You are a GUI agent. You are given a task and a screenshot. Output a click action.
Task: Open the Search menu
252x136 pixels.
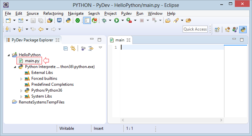pyautogui.click(x=94, y=13)
